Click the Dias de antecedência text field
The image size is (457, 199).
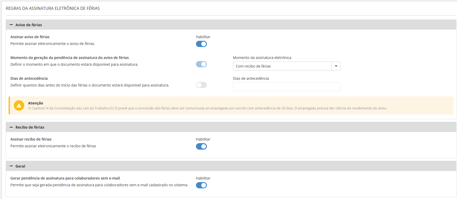tap(286, 87)
